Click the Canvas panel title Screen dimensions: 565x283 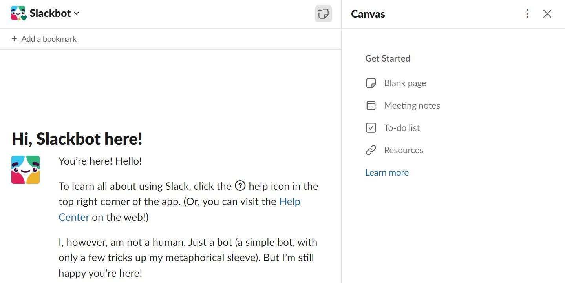[x=368, y=14]
